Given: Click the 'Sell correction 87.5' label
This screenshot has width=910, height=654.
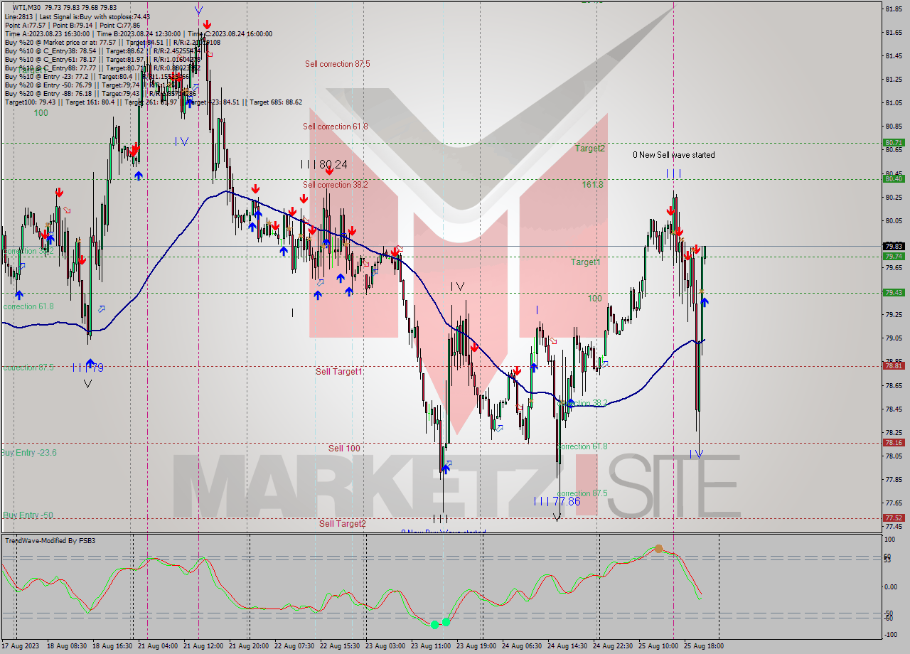Looking at the screenshot, I should point(337,64).
